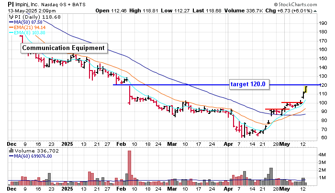Click the 170 price axis label
This screenshot has width=335, height=193.
[323, 41]
